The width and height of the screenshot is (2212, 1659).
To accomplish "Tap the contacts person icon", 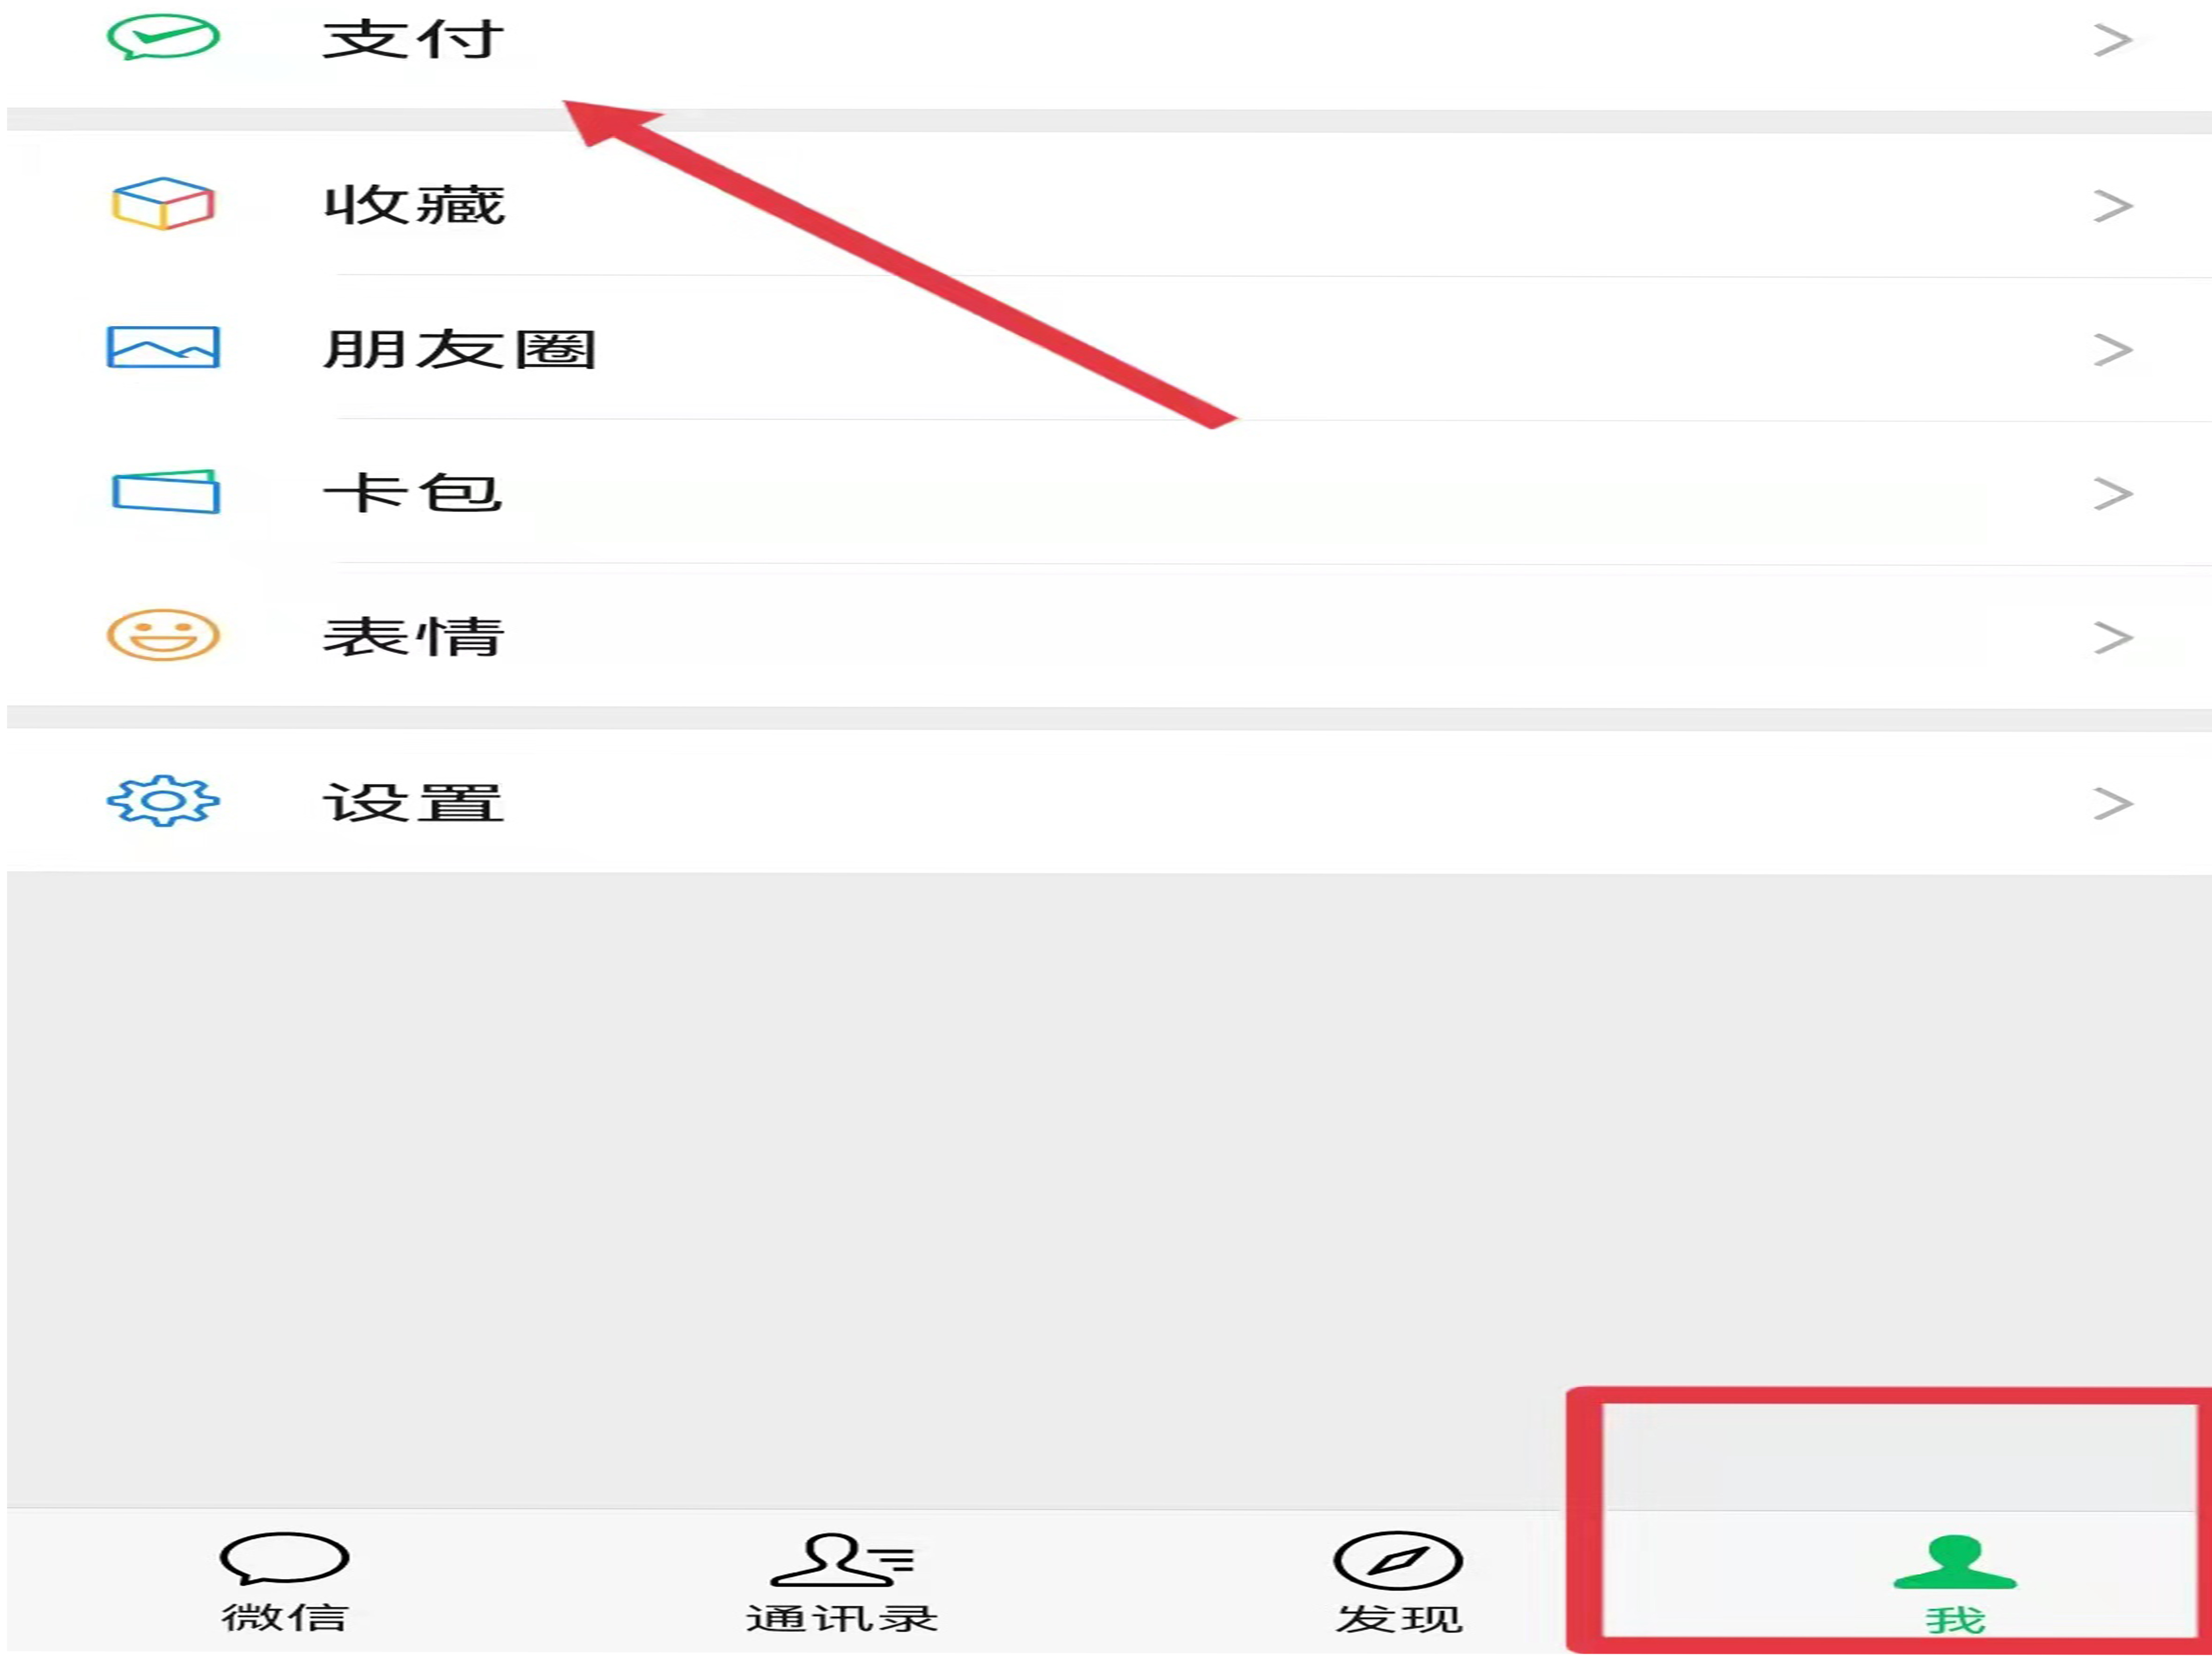I will point(842,1560).
